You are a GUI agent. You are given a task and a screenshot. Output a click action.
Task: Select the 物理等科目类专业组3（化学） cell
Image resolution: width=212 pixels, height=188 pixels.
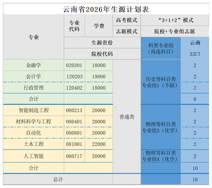coord(161,127)
